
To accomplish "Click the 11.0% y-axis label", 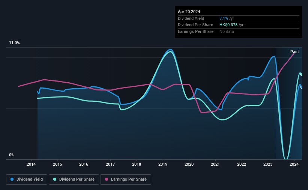I will click(x=15, y=43).
